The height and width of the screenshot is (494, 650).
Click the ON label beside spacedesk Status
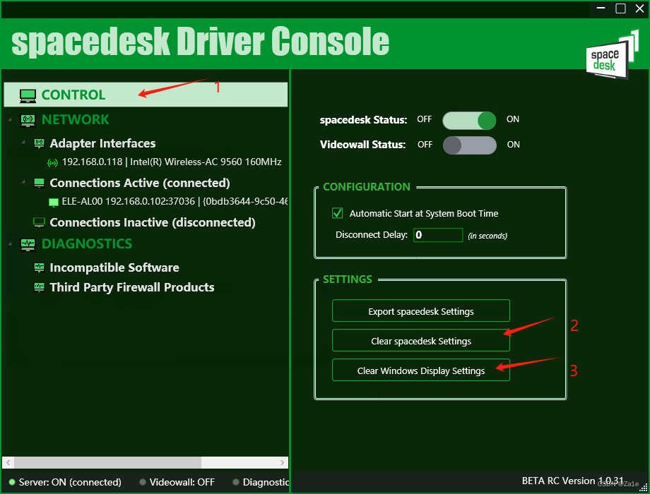(512, 119)
